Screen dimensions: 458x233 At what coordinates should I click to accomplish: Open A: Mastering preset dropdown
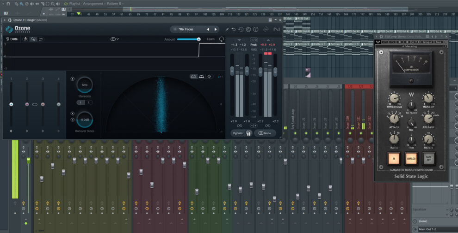coord(411,46)
